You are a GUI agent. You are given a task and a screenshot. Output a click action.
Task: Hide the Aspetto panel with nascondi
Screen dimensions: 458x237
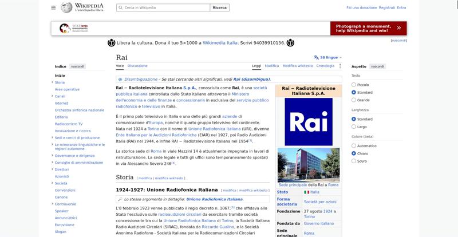tap(377, 66)
